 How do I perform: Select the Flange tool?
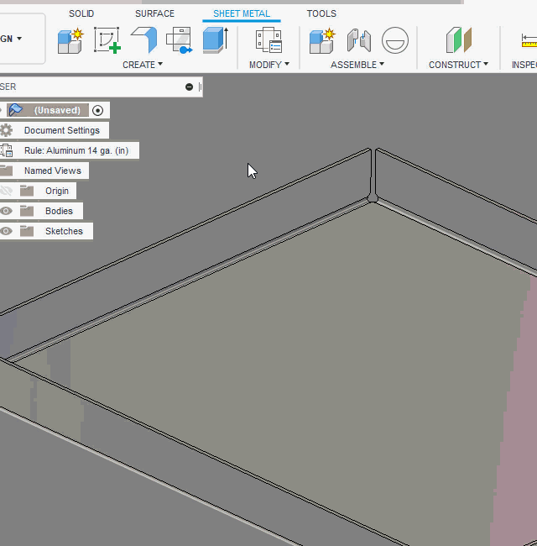(x=143, y=39)
